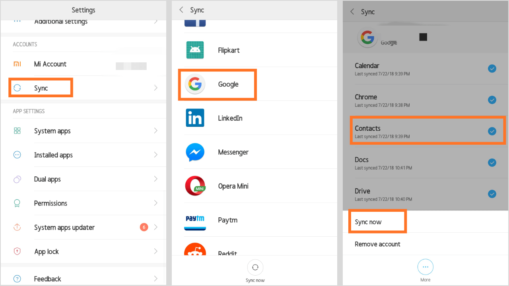Tap the Sync circular arrows icon in Settings
The image size is (509, 286).
[x=17, y=88]
